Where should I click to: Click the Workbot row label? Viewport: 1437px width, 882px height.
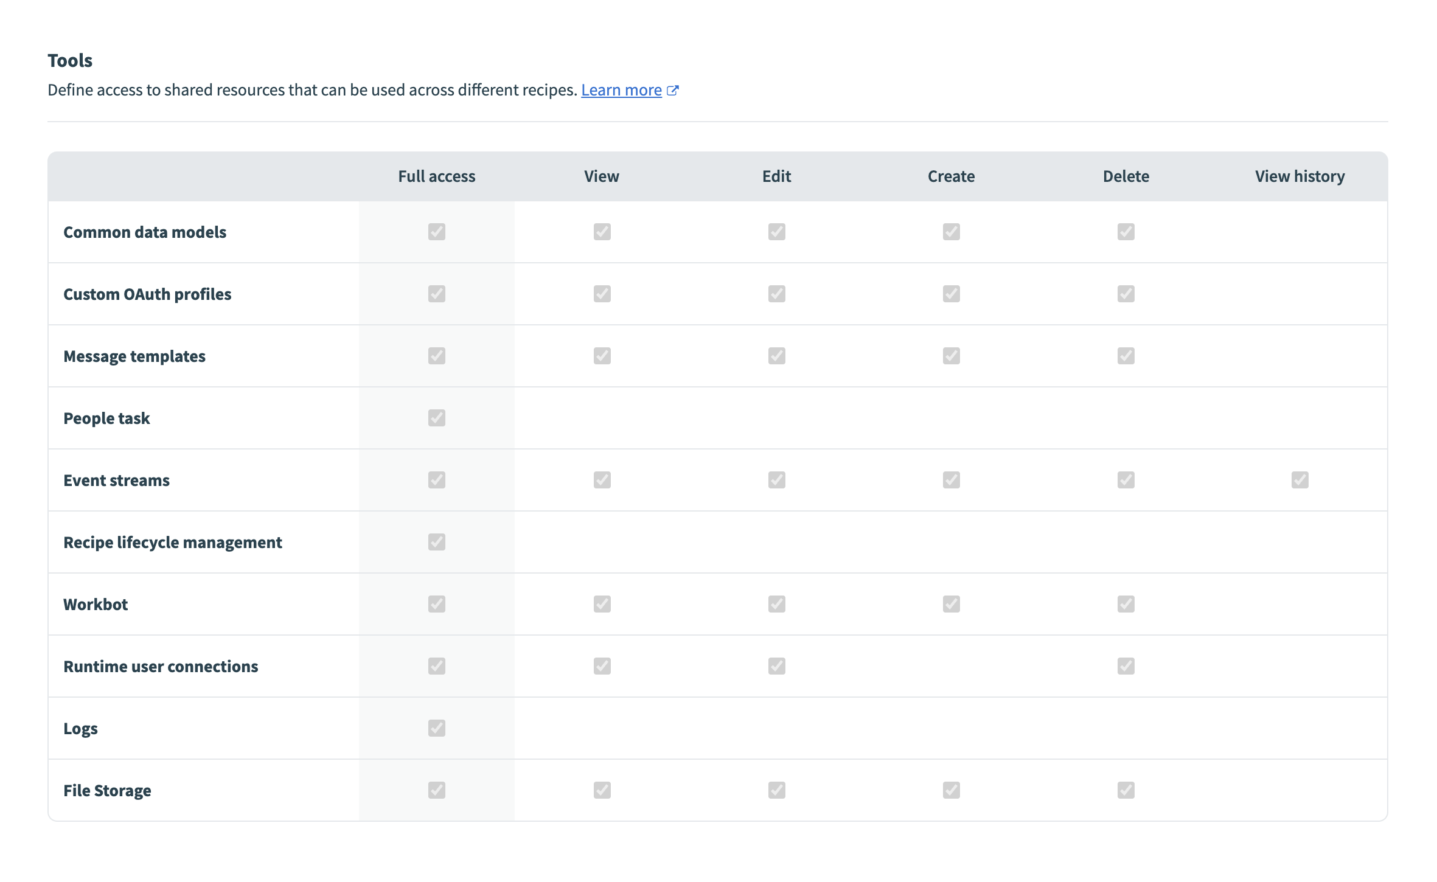[x=96, y=604]
